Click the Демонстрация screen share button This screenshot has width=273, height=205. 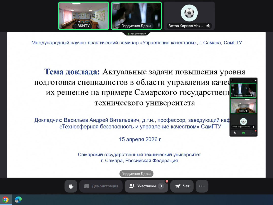click(x=101, y=186)
